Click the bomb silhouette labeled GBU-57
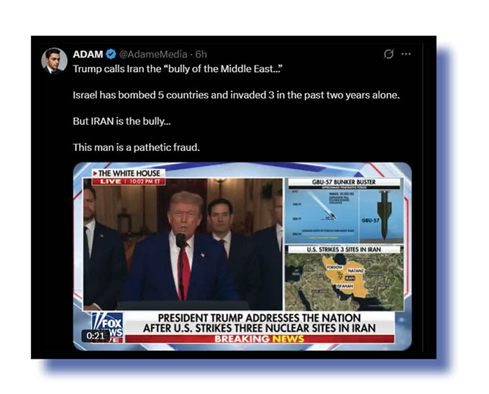This screenshot has height=394, width=489. pos(384,216)
